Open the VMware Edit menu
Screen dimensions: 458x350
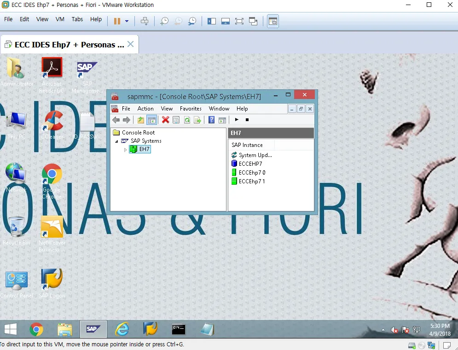pyautogui.click(x=24, y=19)
